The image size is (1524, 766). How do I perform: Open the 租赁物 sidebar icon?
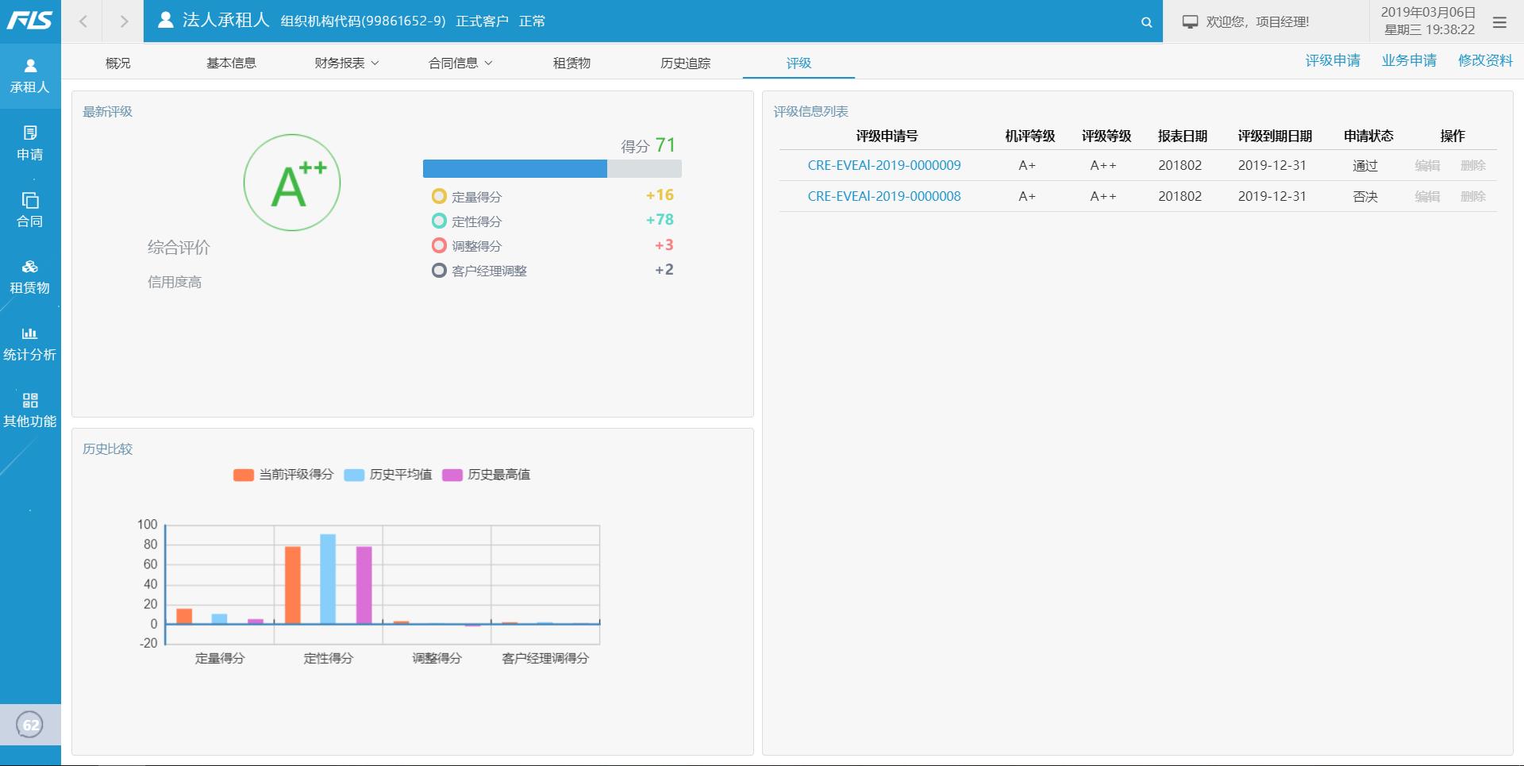[x=30, y=268]
